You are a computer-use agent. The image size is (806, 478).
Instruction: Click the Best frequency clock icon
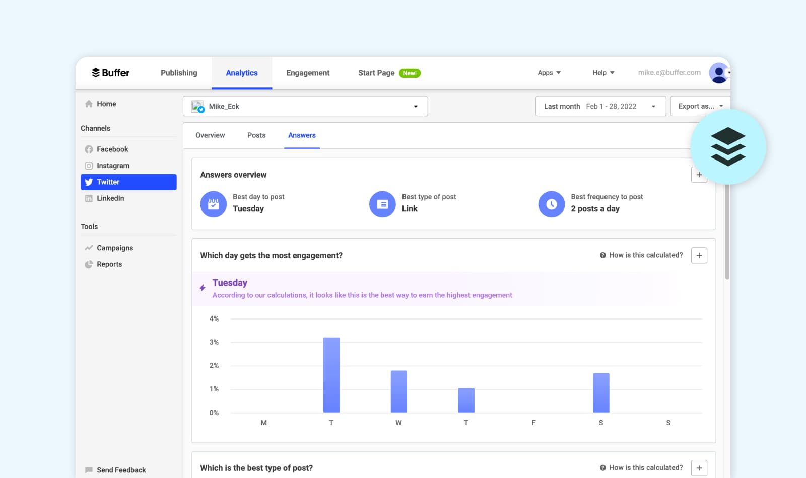(552, 204)
